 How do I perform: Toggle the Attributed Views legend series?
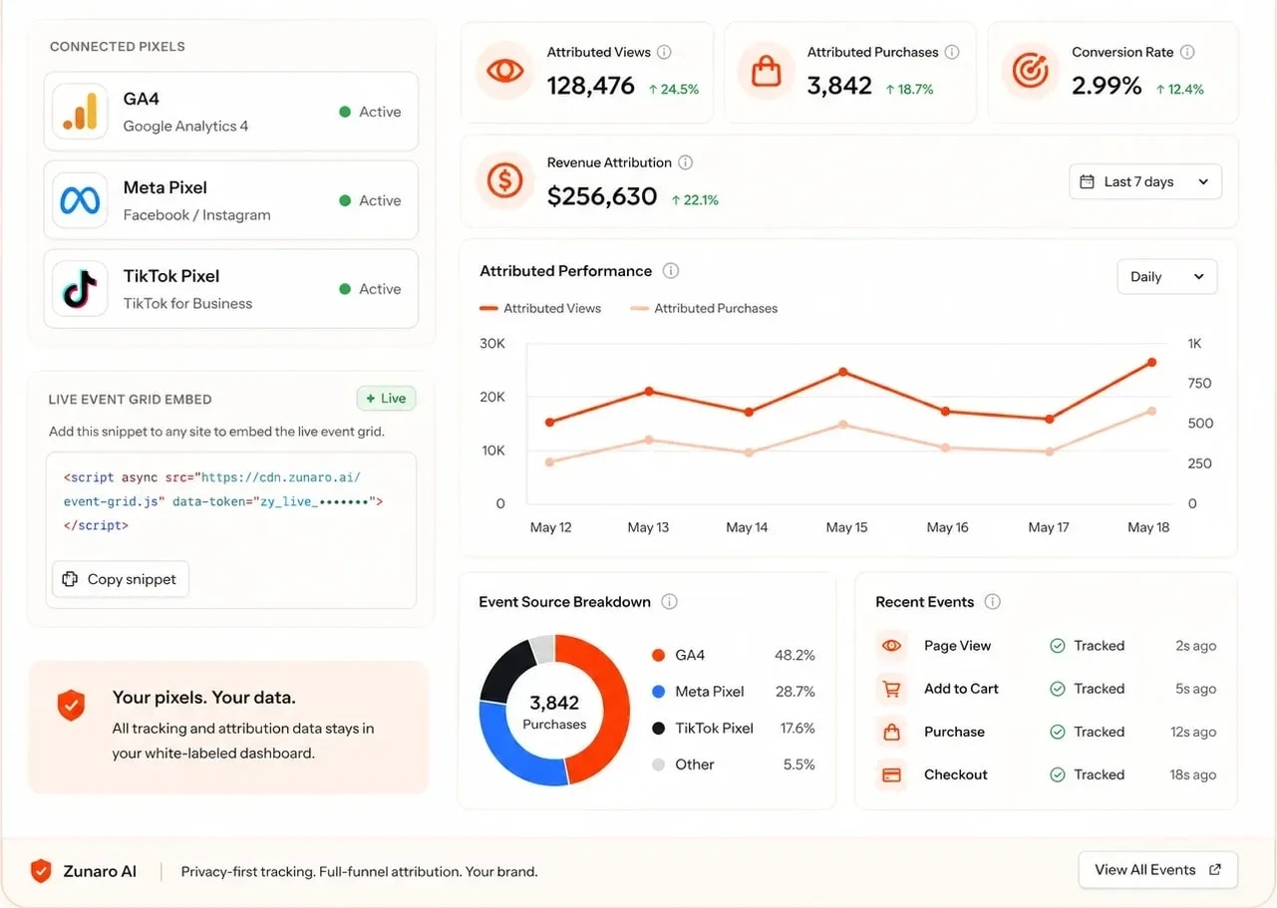point(540,309)
